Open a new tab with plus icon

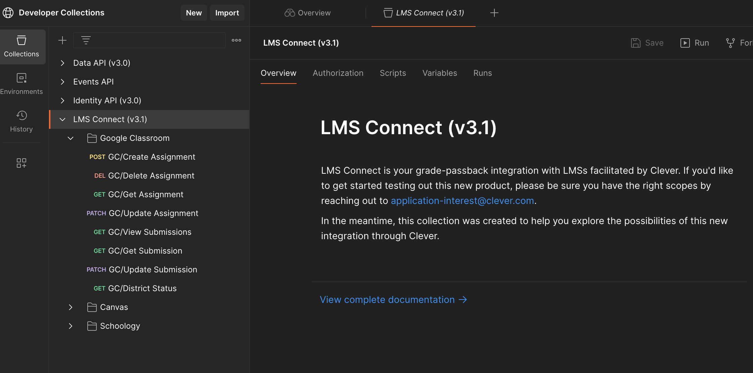click(x=494, y=13)
